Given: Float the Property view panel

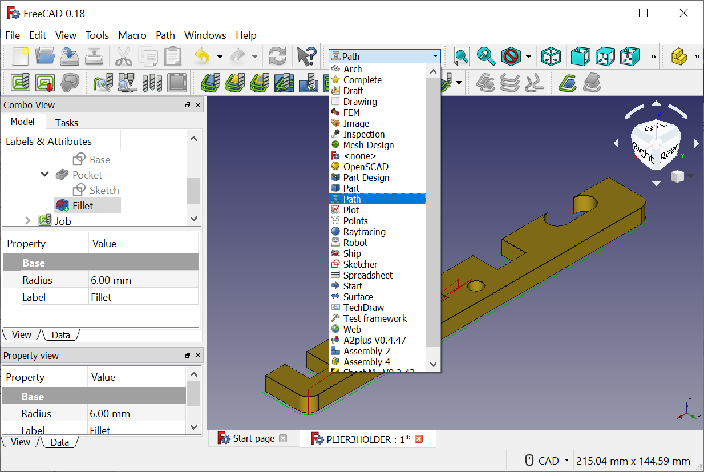Looking at the screenshot, I should (188, 356).
